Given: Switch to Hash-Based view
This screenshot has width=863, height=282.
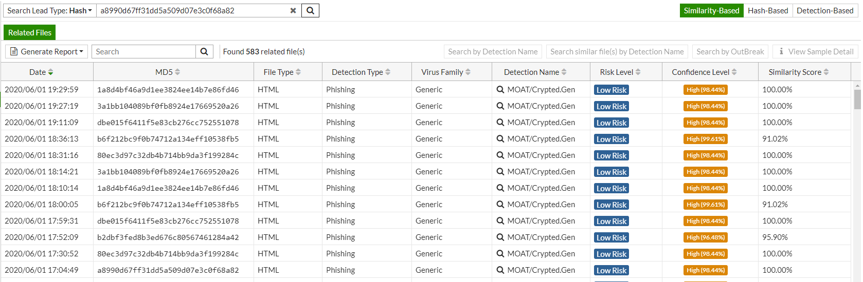Looking at the screenshot, I should point(768,11).
